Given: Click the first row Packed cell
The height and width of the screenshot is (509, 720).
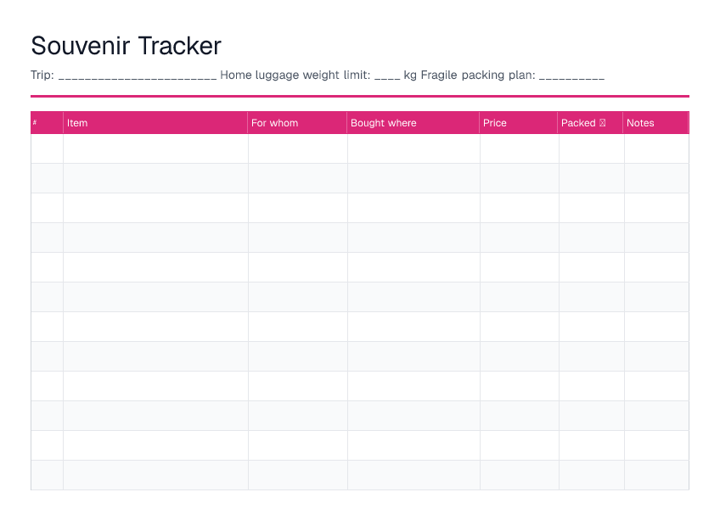Looking at the screenshot, I should click(592, 148).
